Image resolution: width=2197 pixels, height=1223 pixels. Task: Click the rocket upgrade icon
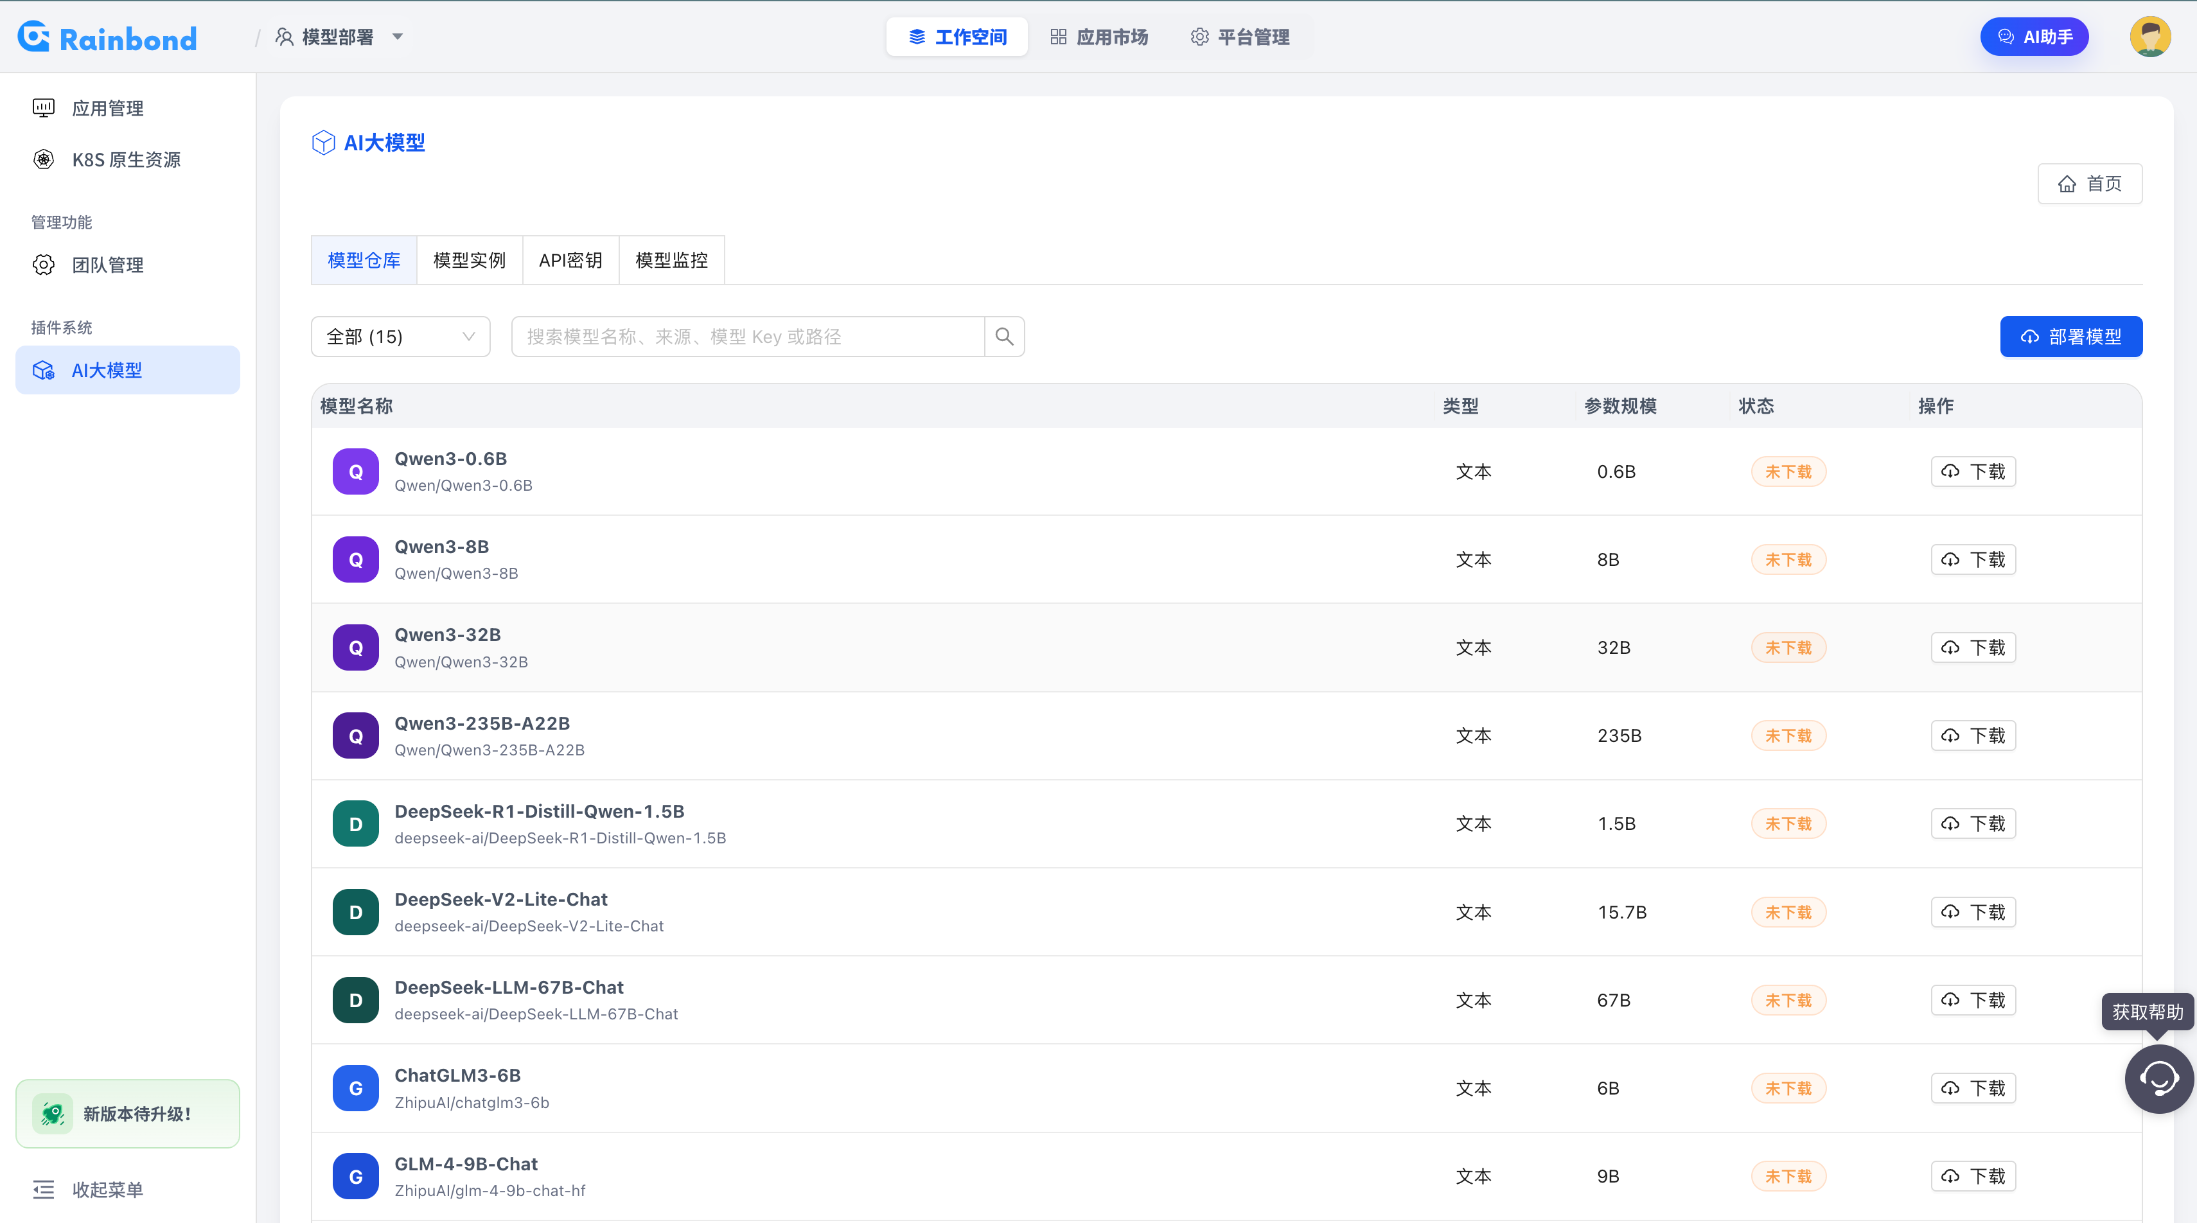point(52,1114)
